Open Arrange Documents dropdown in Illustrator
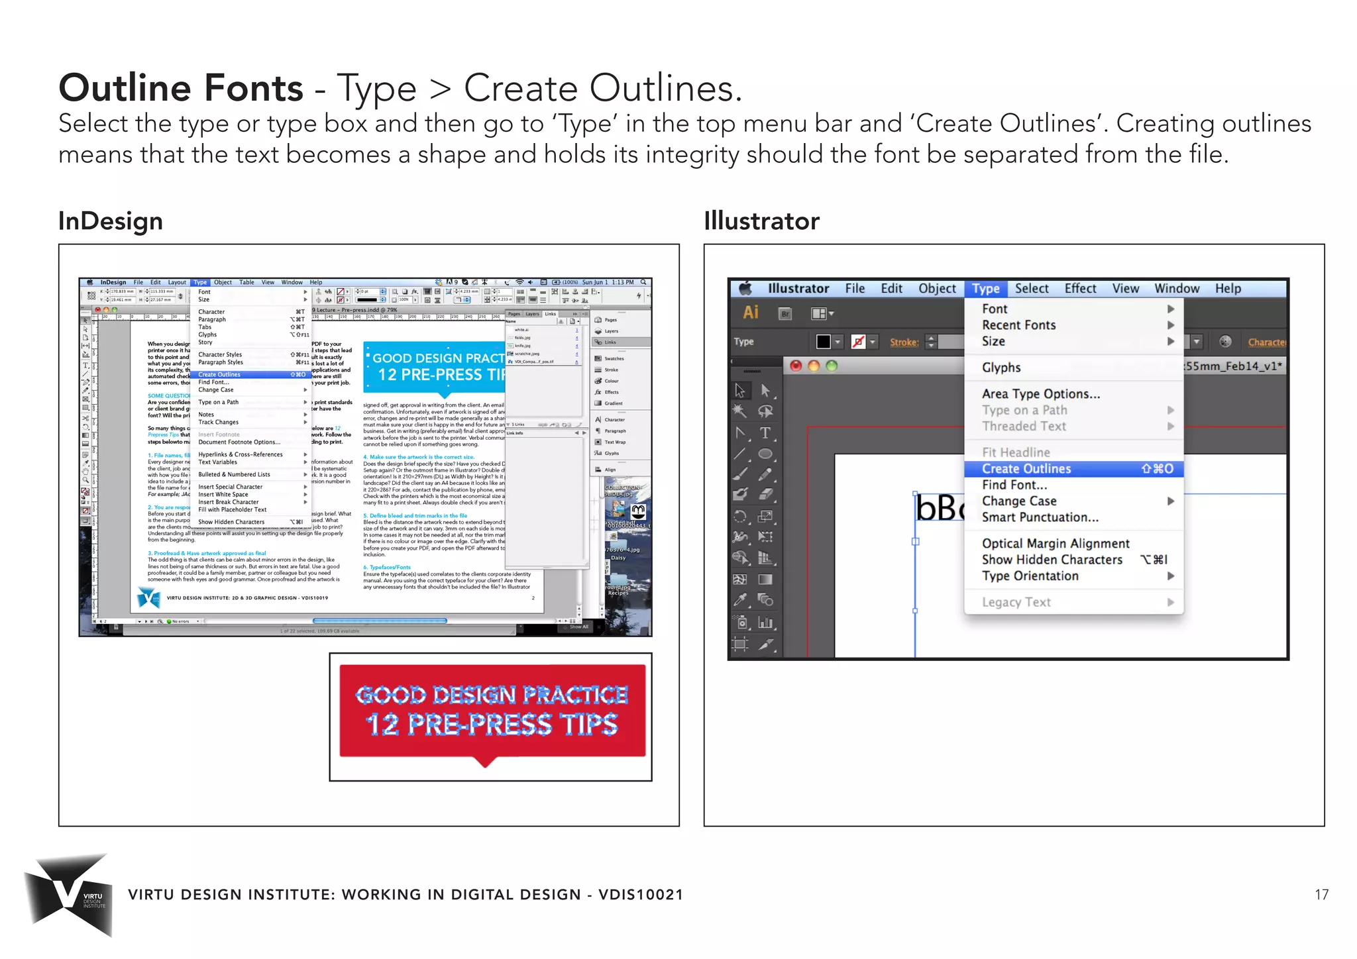Viewport: 1357px width, 959px height. click(822, 314)
